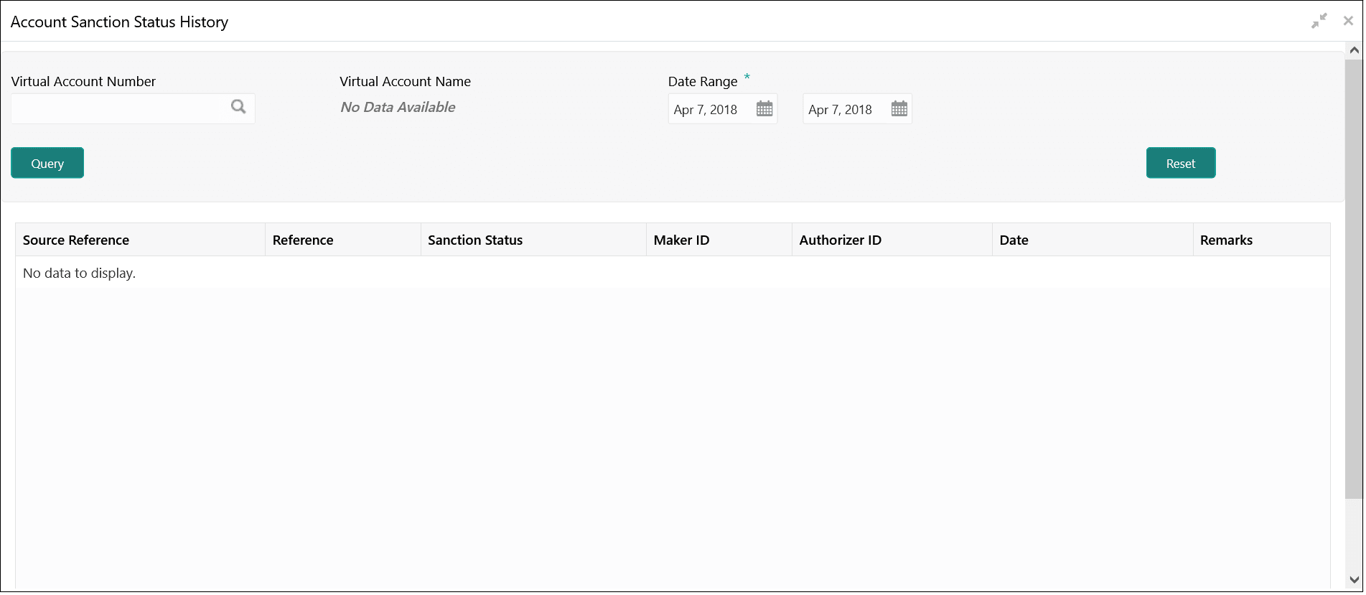
Task: Close the Account Sanction Status History window
Action: [1348, 22]
